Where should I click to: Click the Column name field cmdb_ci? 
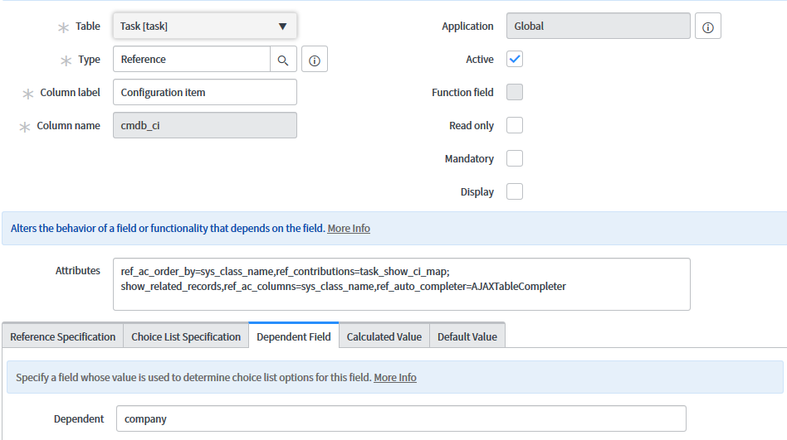tap(205, 125)
